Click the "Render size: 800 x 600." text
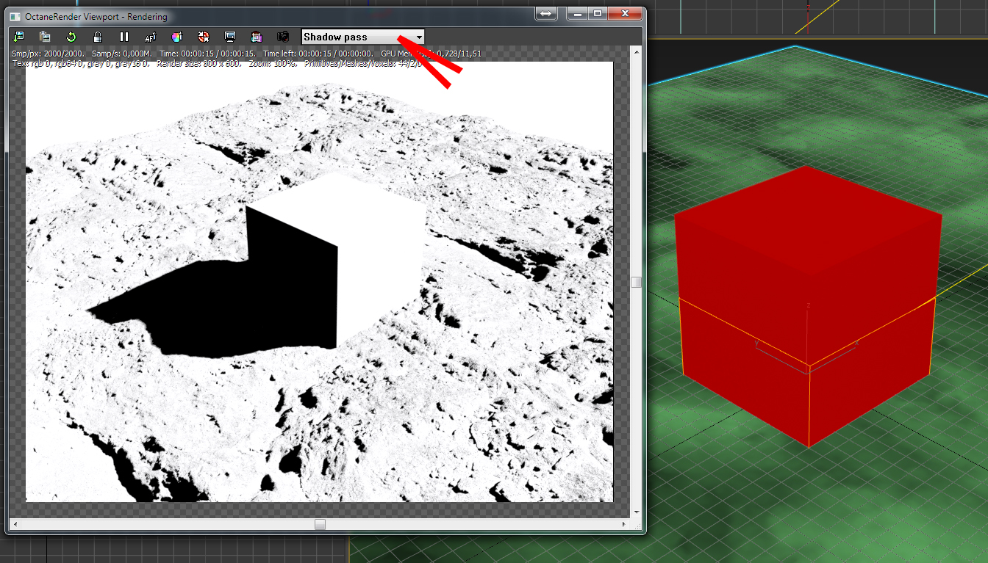 point(198,63)
